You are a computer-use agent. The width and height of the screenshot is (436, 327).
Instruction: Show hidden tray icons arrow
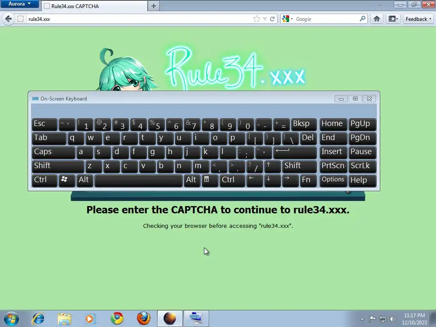[362, 319]
